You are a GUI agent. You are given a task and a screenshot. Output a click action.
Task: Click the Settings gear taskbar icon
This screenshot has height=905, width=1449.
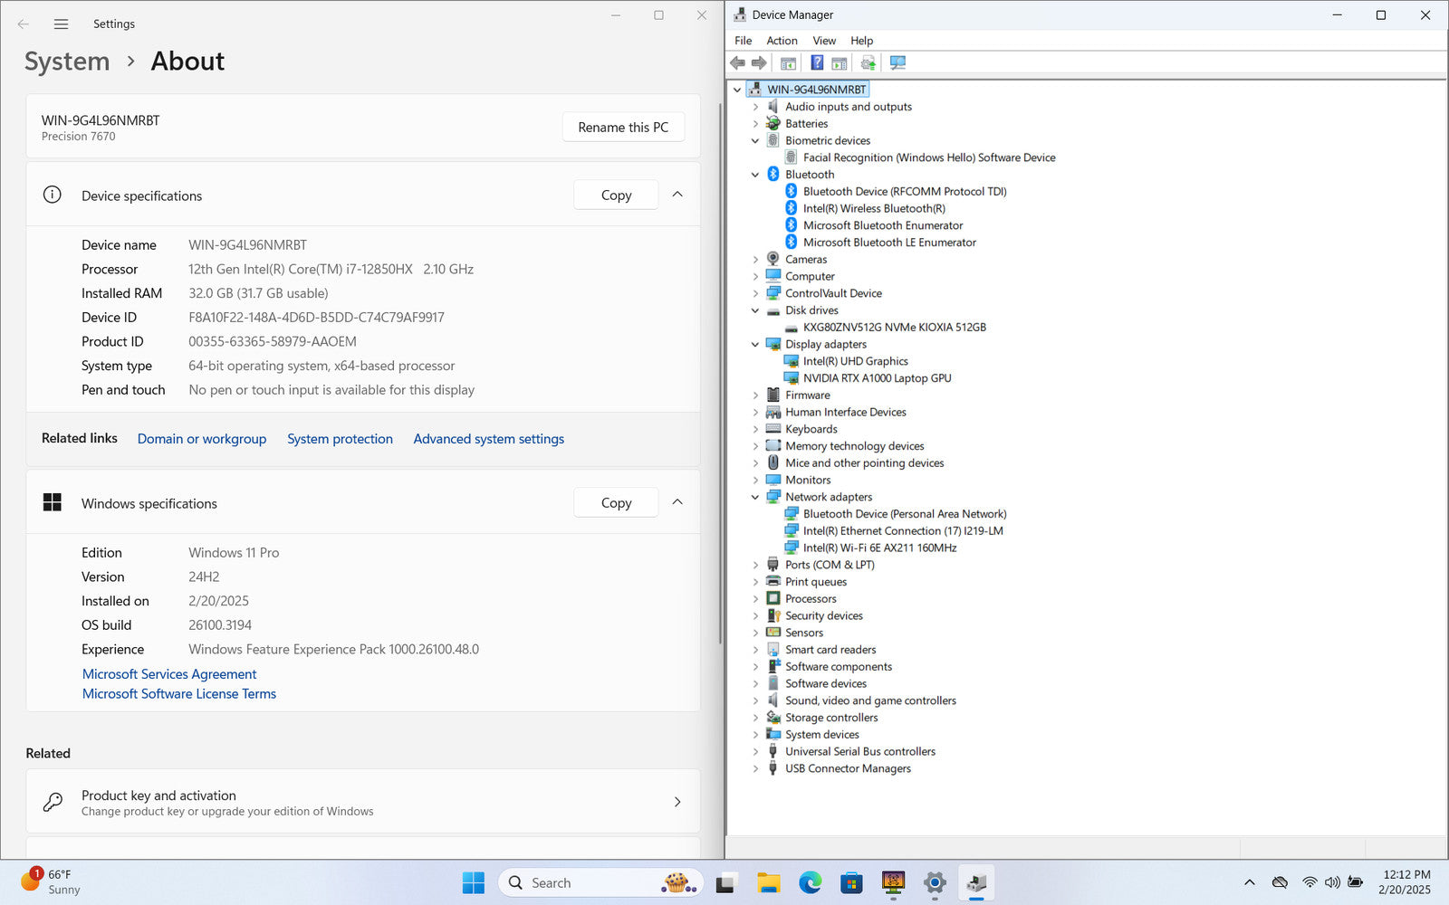(935, 883)
